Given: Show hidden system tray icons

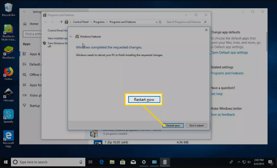Looking at the screenshot, I should pos(239,162).
